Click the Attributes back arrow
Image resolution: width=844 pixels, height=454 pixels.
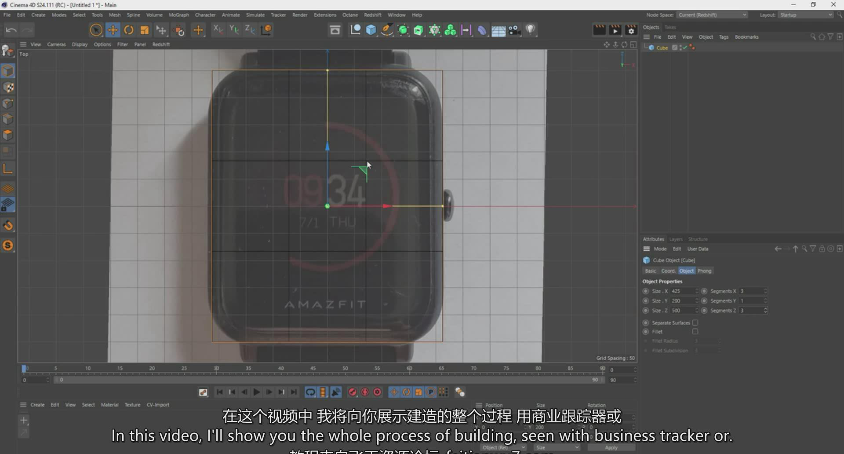click(x=778, y=249)
